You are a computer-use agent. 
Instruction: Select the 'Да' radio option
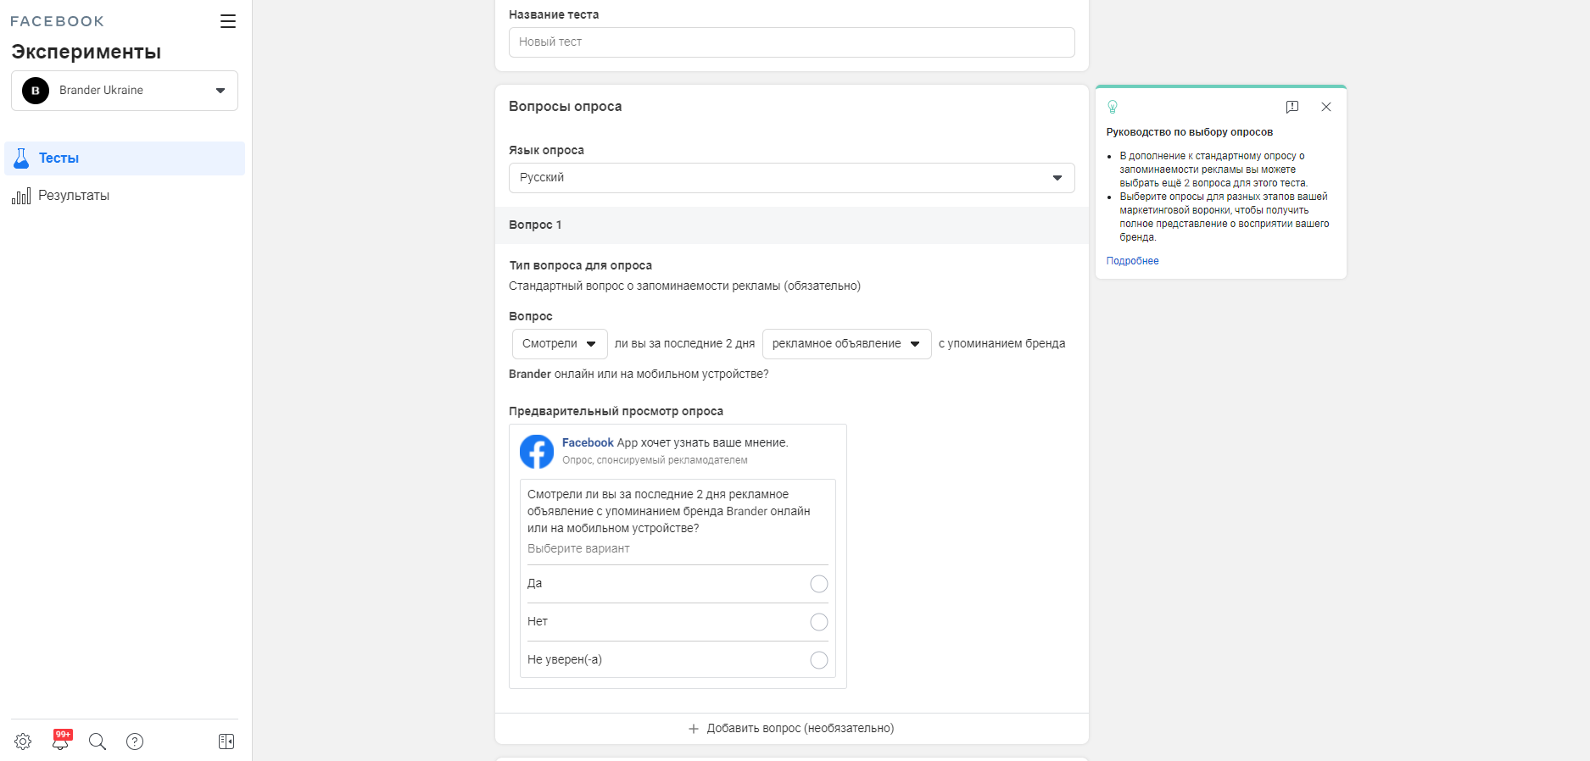click(818, 584)
